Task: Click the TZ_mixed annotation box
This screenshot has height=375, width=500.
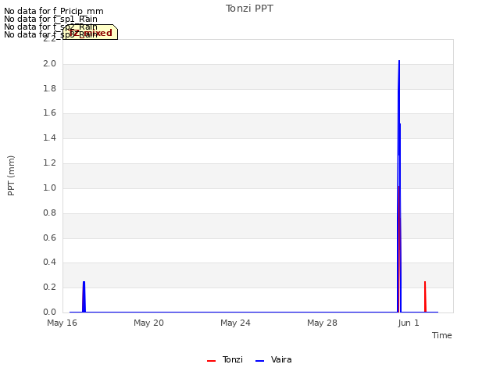Action: click(91, 33)
